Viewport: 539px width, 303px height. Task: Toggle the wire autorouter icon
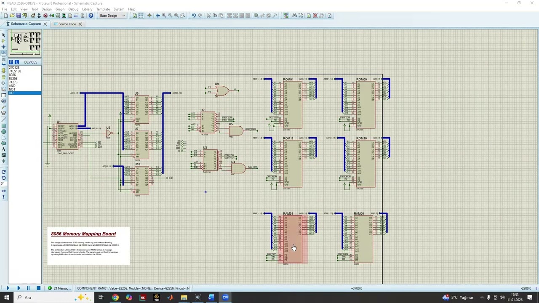tap(286, 16)
